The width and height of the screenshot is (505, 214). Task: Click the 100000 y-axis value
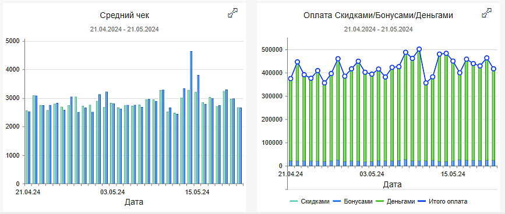click(271, 142)
